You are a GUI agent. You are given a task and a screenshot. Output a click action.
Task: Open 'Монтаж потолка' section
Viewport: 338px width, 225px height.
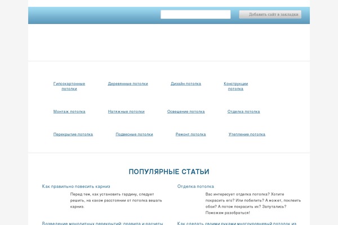tap(69, 111)
